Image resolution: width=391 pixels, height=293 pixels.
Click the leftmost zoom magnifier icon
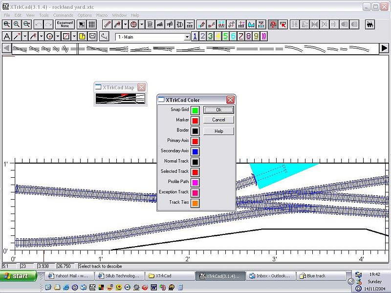(7, 24)
